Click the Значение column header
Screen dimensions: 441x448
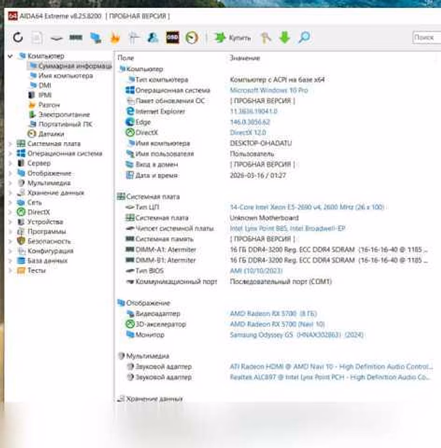245,58
